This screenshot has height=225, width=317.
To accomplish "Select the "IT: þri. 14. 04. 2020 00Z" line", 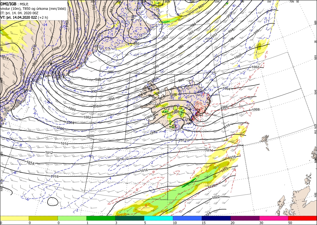I will (19, 13).
